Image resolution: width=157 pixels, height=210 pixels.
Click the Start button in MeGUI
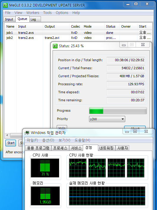click(x=11, y=143)
